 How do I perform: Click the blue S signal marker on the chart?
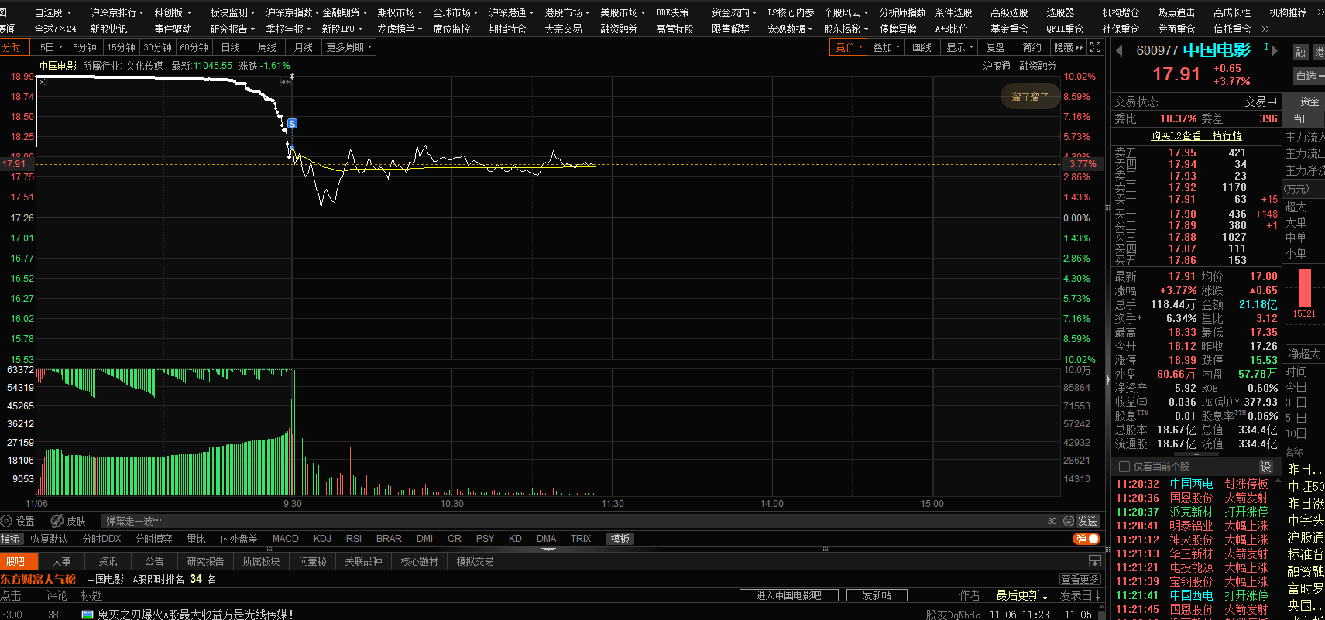(x=292, y=124)
